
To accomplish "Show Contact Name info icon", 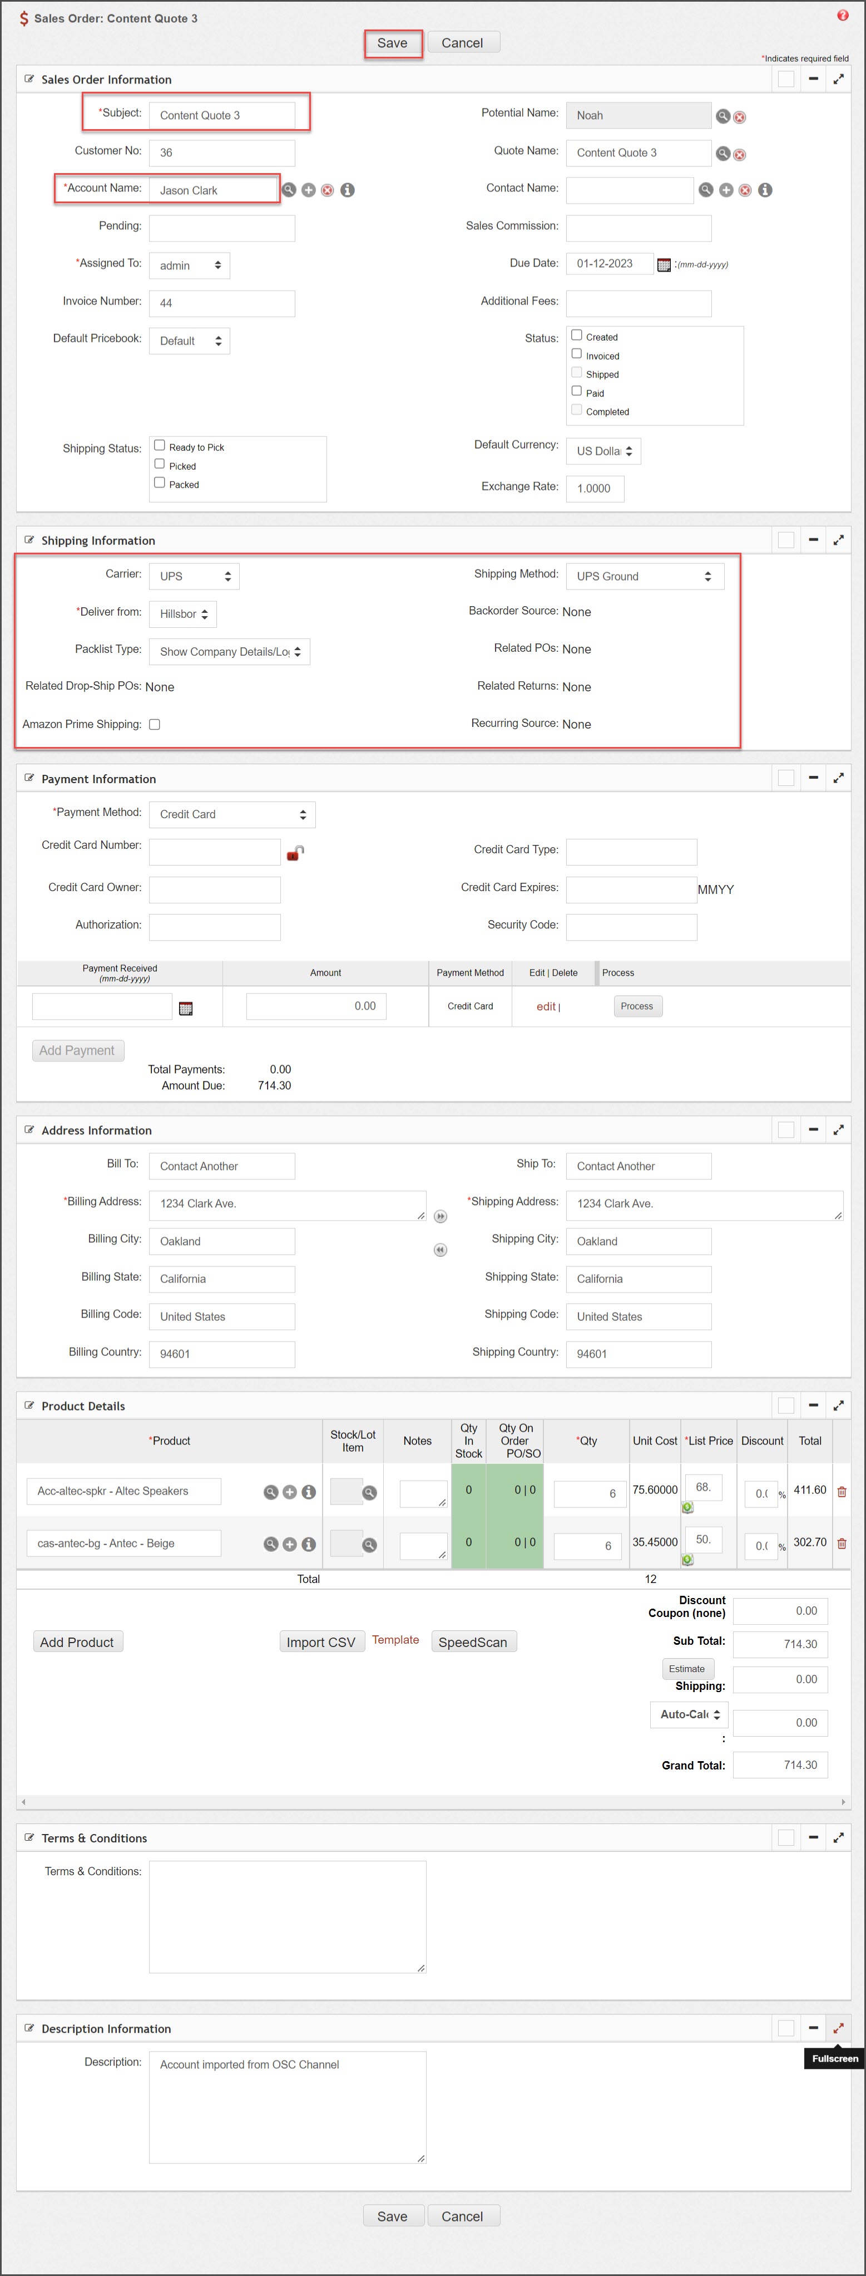I will 765,190.
